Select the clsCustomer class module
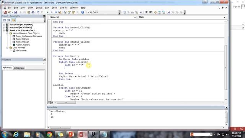This screenshot has height=138, width=245. click(21, 51)
